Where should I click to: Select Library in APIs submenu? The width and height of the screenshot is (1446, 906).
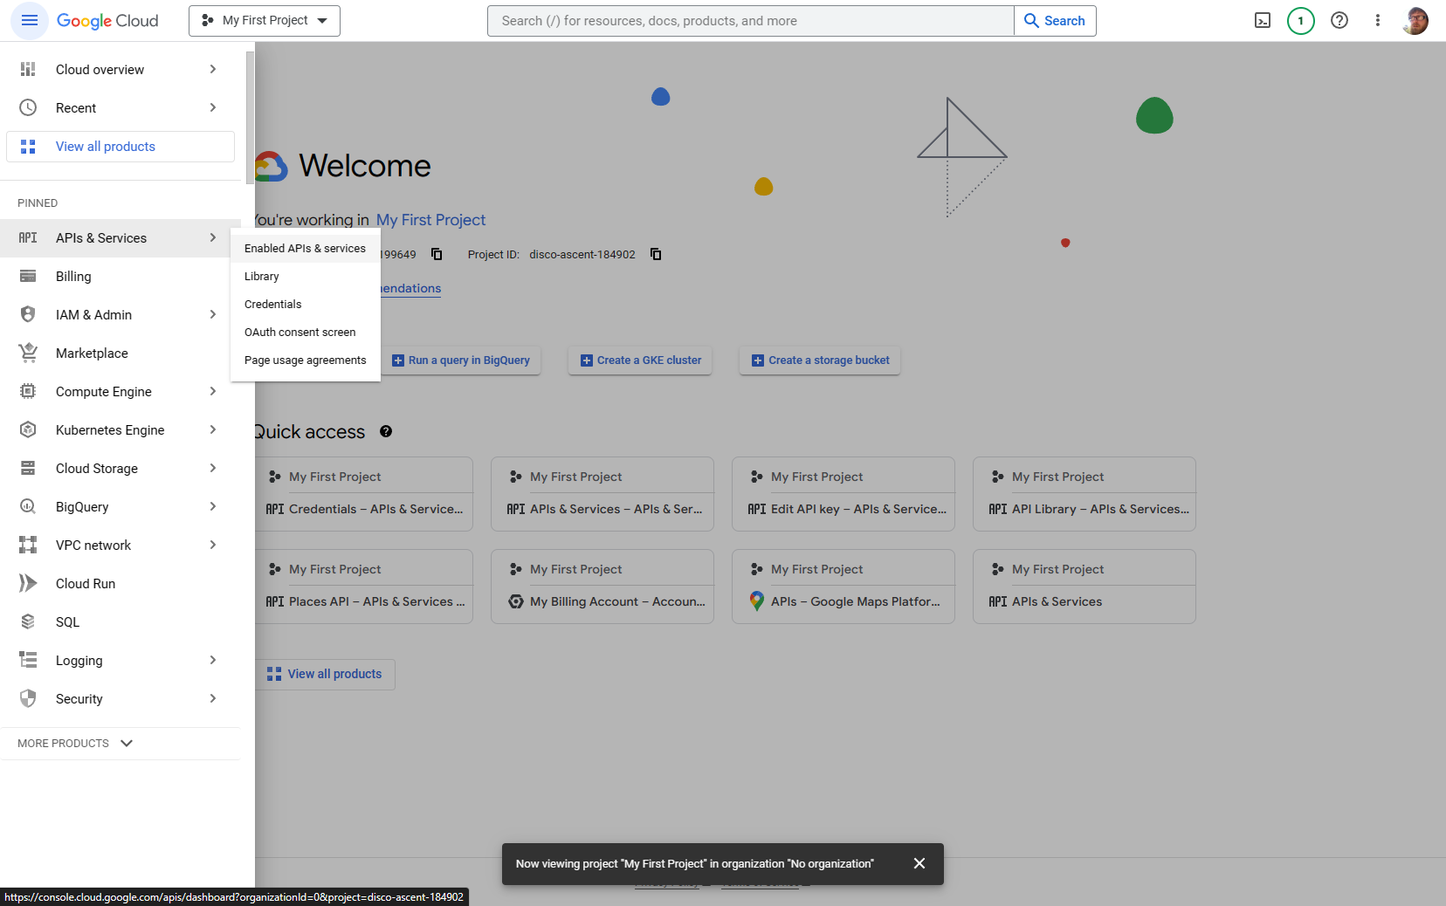coord(305,277)
